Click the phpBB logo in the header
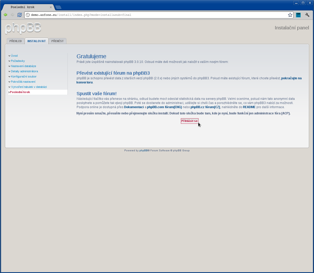Screen dimensions: 314x273 [23, 28]
